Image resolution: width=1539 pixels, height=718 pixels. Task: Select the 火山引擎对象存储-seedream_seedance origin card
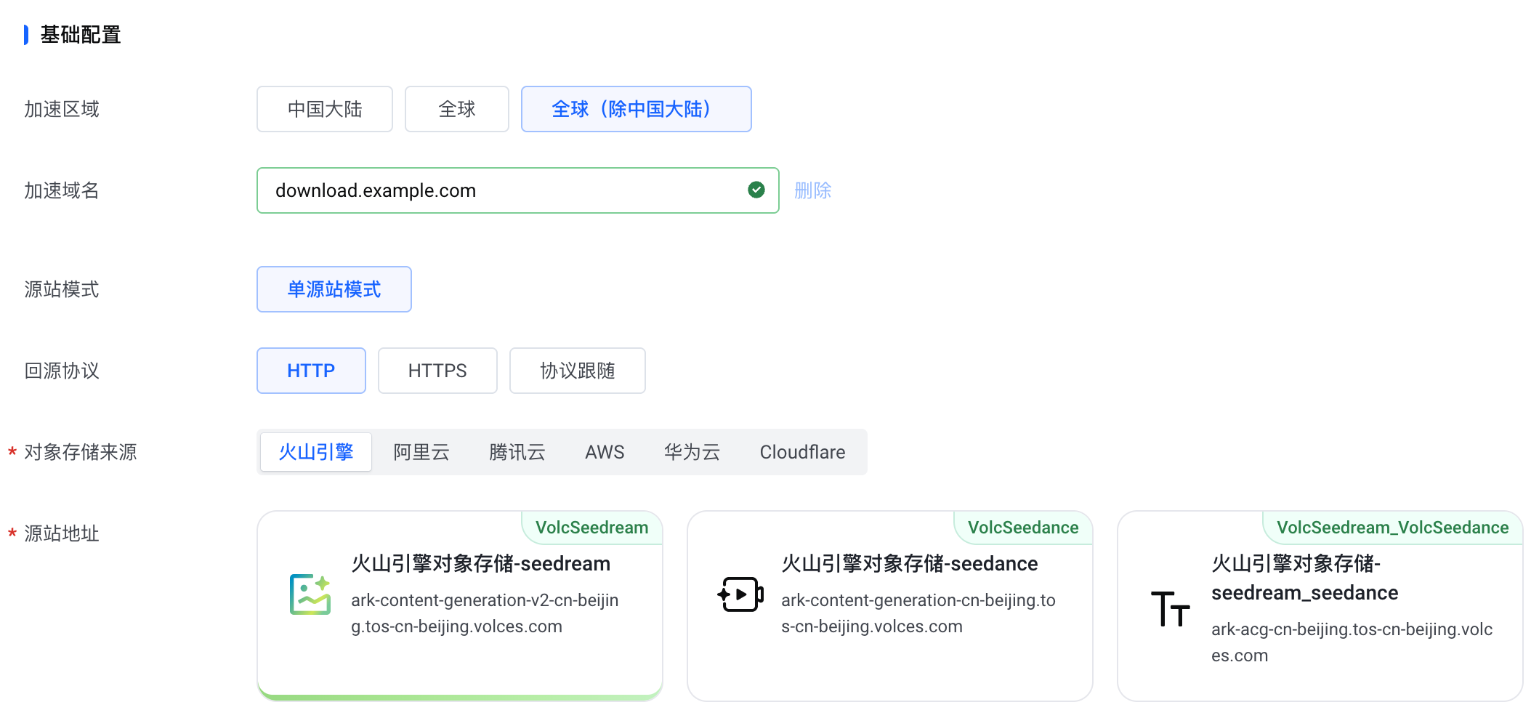tap(1320, 606)
